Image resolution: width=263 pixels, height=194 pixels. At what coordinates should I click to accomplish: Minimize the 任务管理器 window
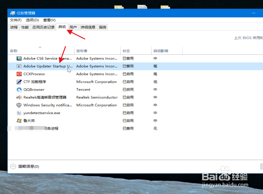tap(254, 13)
